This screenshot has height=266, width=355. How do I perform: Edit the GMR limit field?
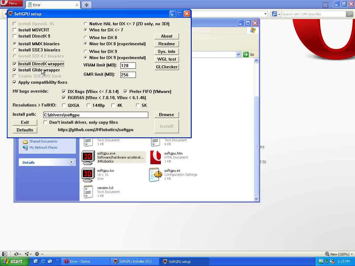tap(128, 75)
